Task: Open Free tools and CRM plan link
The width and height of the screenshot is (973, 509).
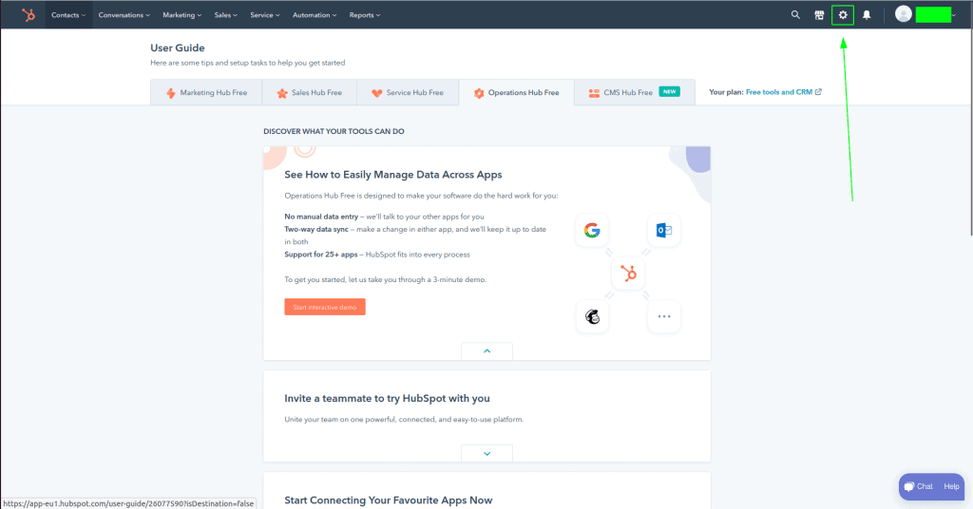Action: 779,92
